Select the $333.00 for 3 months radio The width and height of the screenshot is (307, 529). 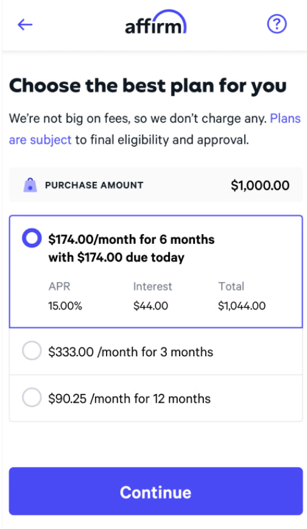tap(32, 350)
